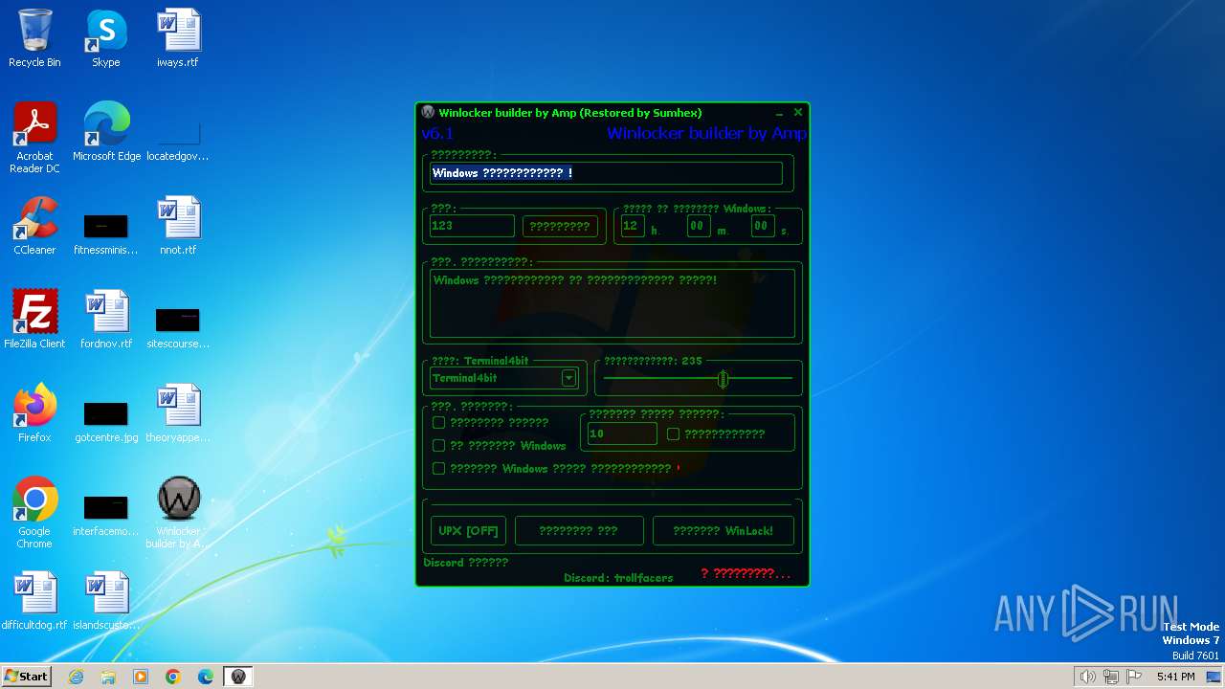Viewport: 1225px width, 689px height.
Task: Focus the minutes field showing 00
Action: [699, 227]
